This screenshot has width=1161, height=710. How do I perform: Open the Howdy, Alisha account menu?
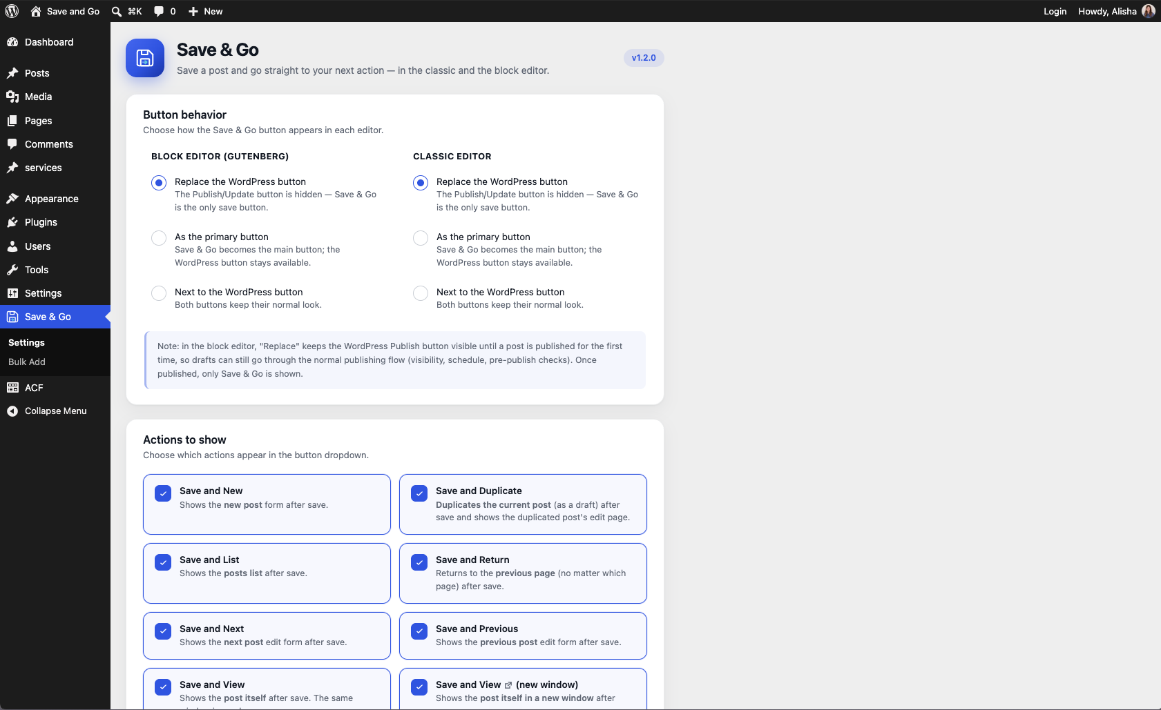point(1116,11)
